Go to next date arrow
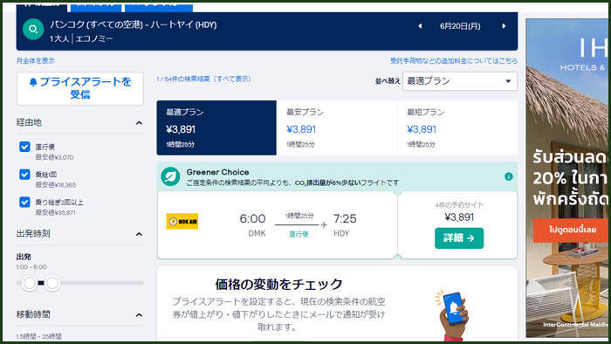611x344 pixels. (x=504, y=26)
